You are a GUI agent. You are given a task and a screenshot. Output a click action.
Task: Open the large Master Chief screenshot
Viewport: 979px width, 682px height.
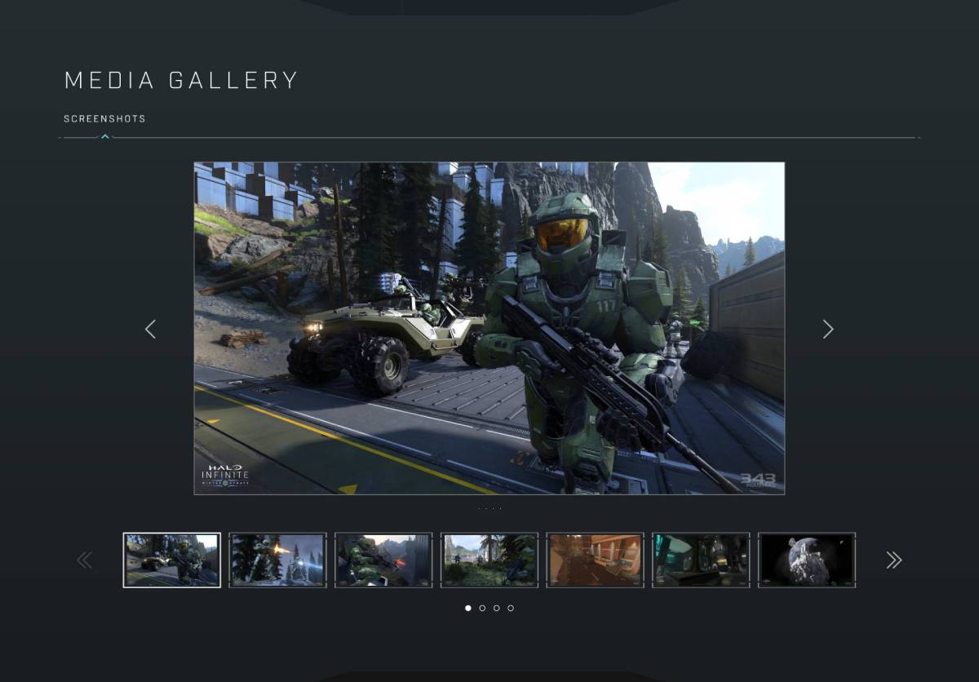[x=489, y=328]
